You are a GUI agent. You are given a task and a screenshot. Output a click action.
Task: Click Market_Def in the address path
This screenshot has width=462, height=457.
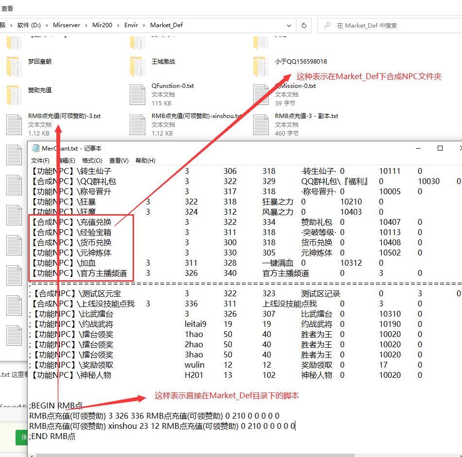click(x=167, y=25)
